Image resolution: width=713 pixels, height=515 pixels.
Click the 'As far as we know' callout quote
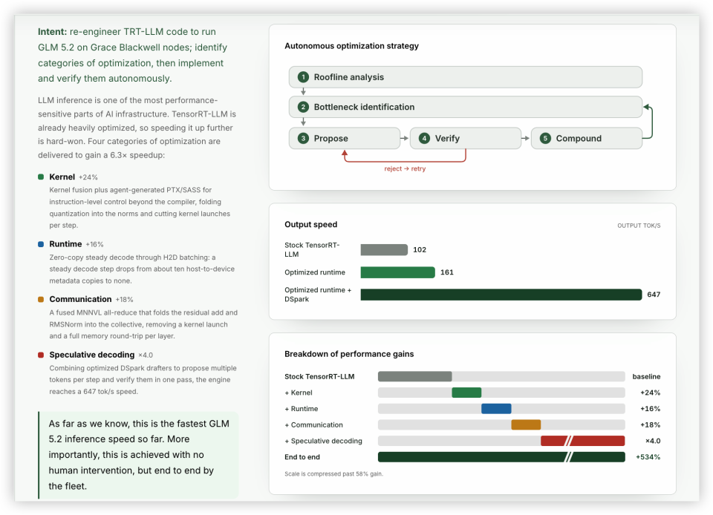[x=139, y=455]
